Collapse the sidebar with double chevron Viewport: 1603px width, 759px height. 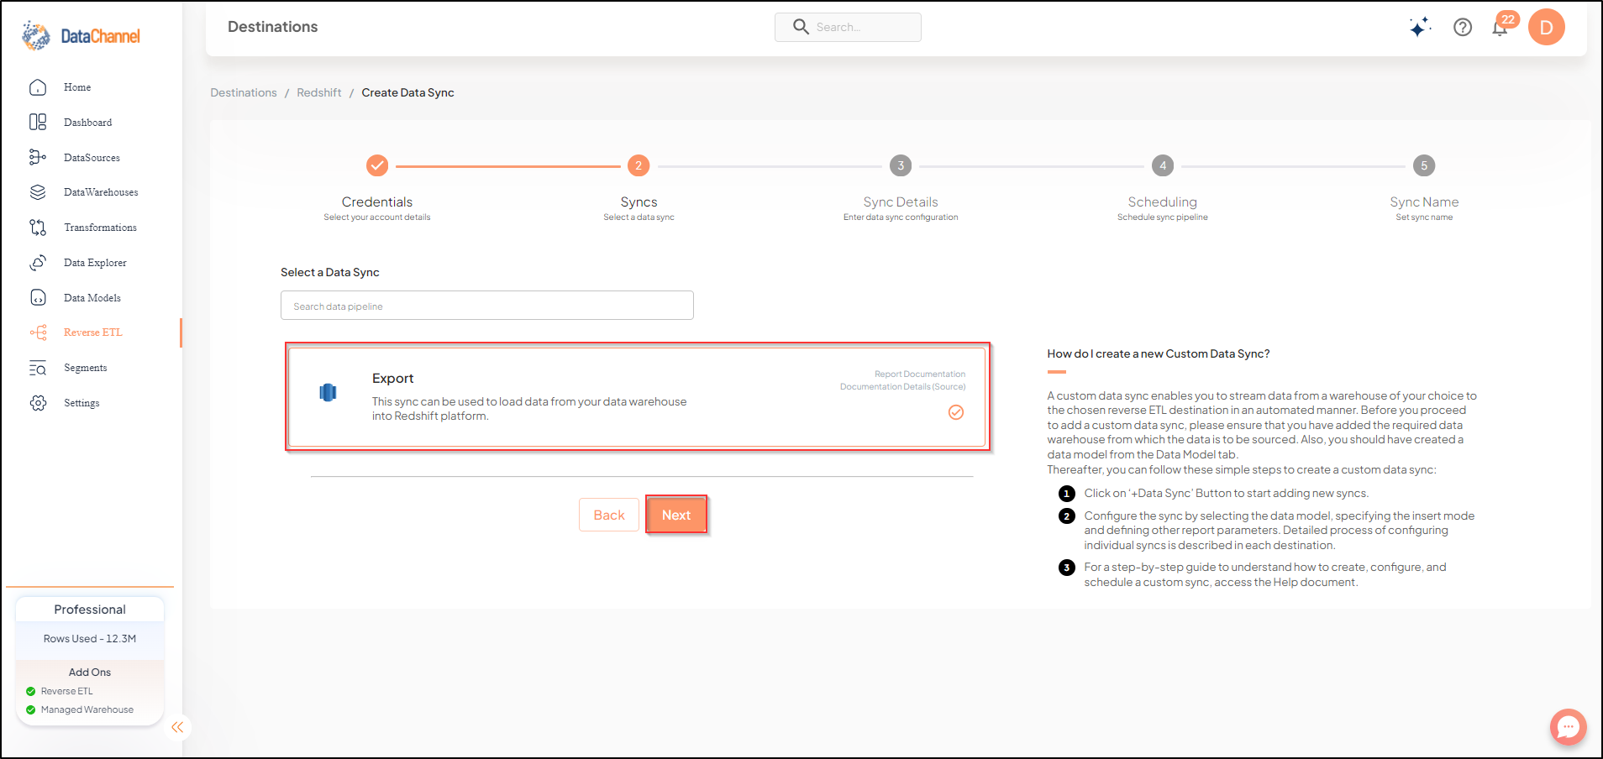[x=177, y=727]
